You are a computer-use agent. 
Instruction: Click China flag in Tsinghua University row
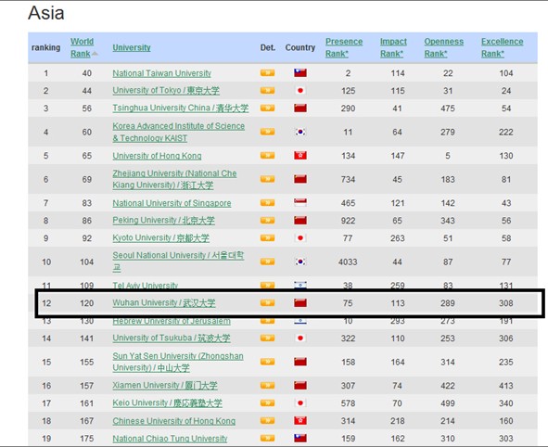pos(300,108)
